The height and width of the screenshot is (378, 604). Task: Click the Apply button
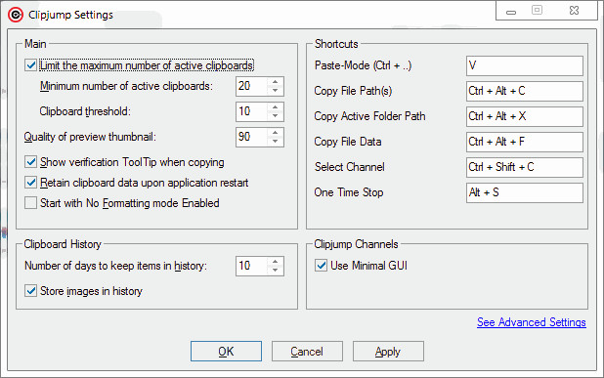pos(388,351)
